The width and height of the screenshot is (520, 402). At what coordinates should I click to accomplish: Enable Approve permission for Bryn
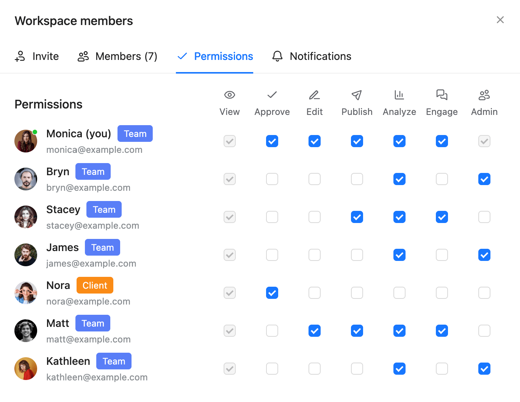click(x=272, y=179)
